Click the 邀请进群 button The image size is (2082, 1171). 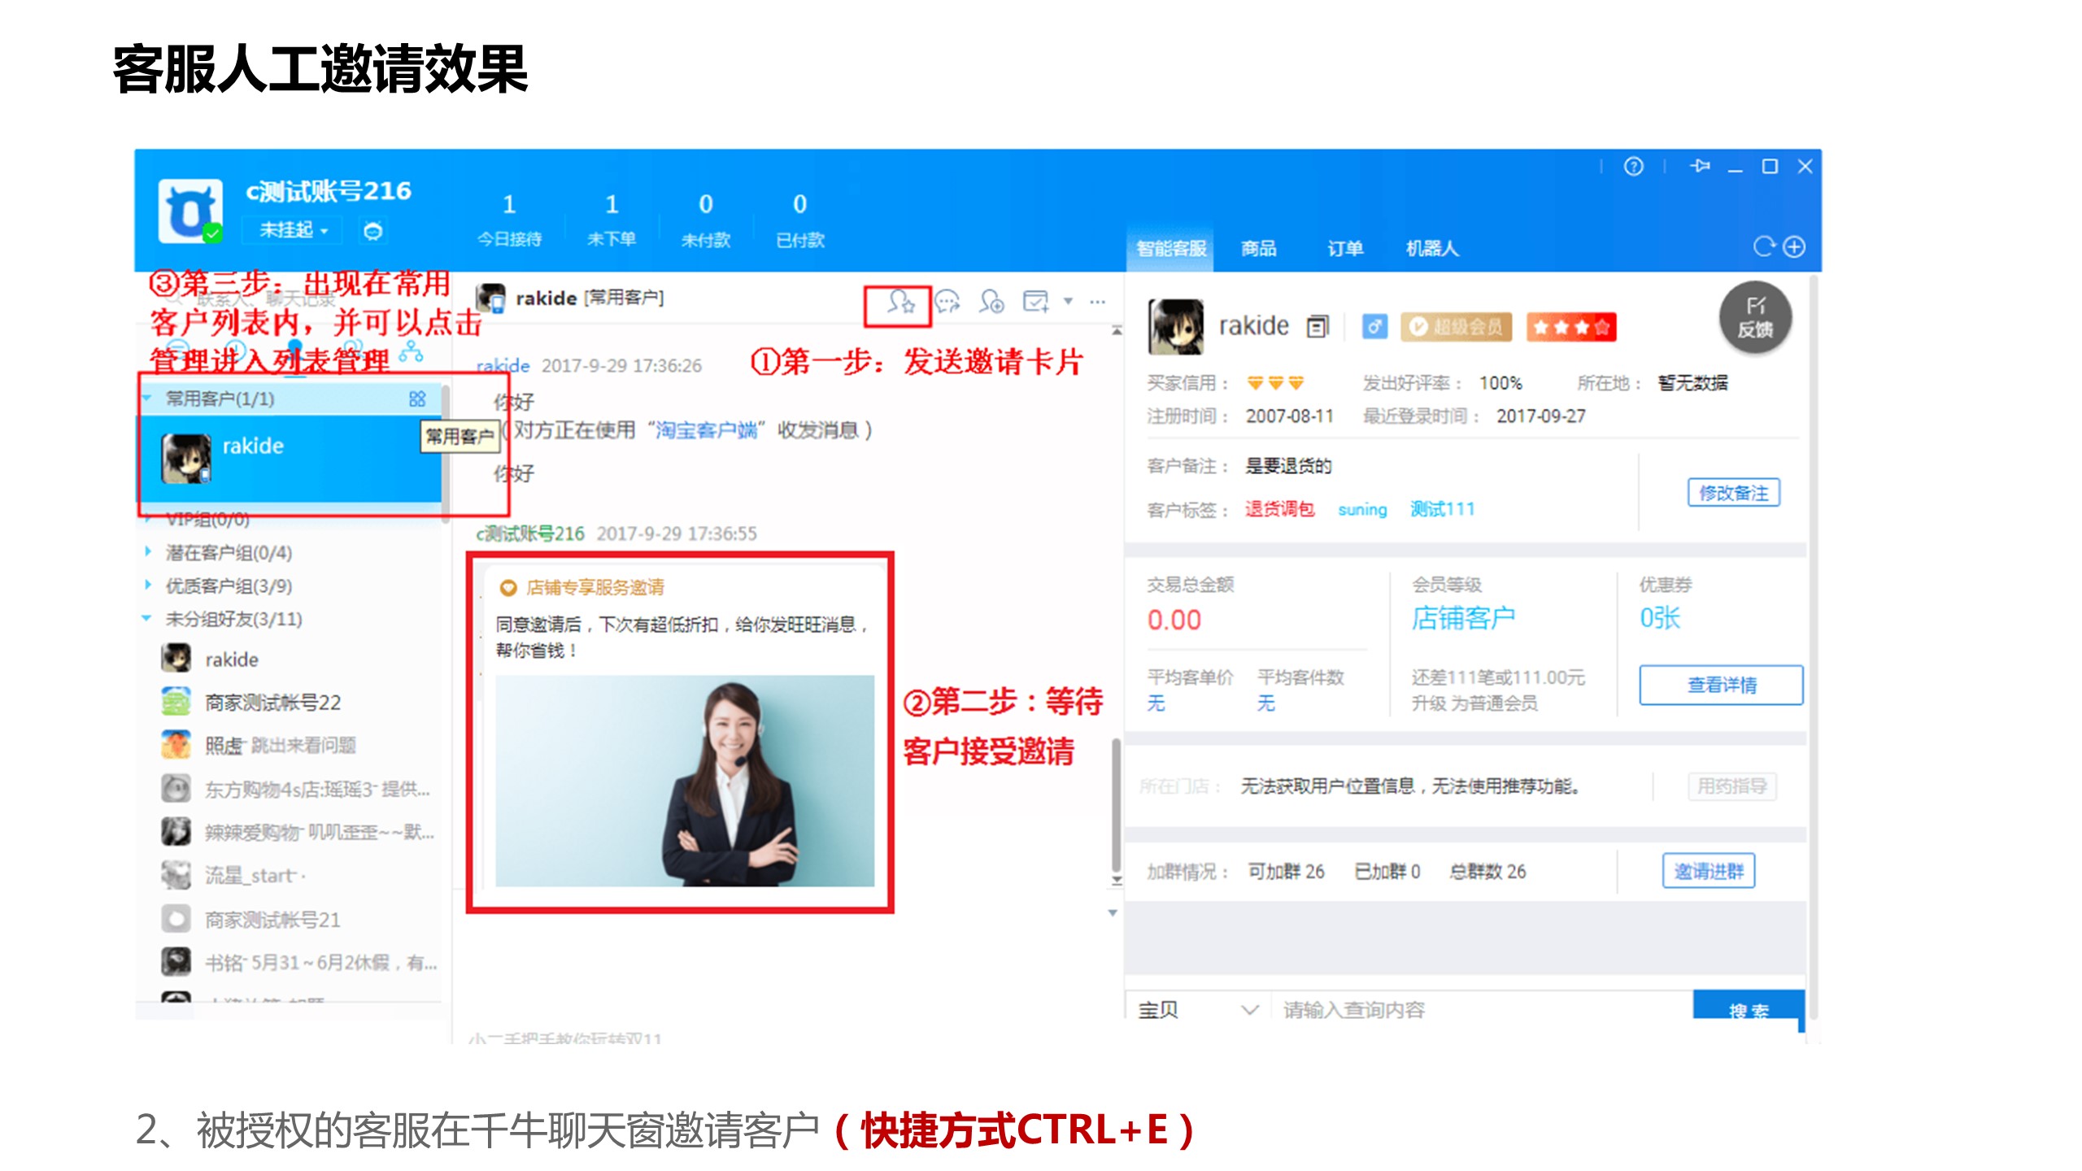click(1708, 871)
